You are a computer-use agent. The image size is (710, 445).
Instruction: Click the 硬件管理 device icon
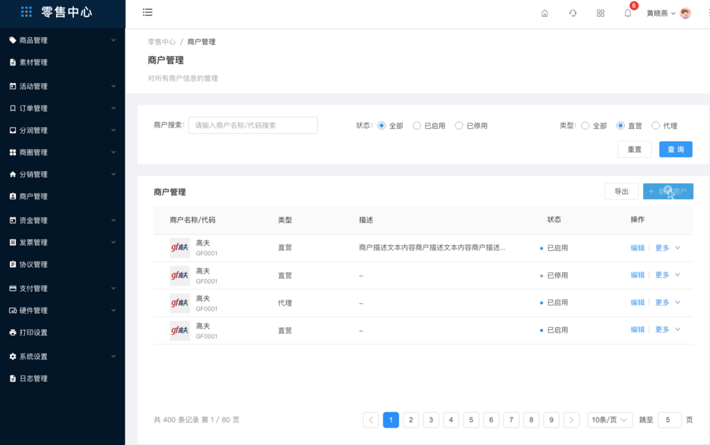click(13, 310)
